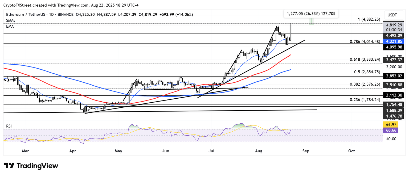Select the EMA indicator label

tap(10, 26)
